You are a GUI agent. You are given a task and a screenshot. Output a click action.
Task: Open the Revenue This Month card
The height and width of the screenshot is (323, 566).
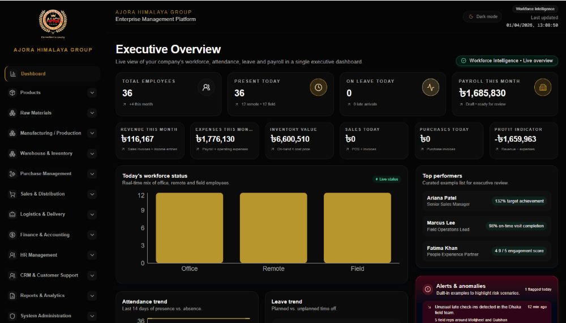click(150, 141)
